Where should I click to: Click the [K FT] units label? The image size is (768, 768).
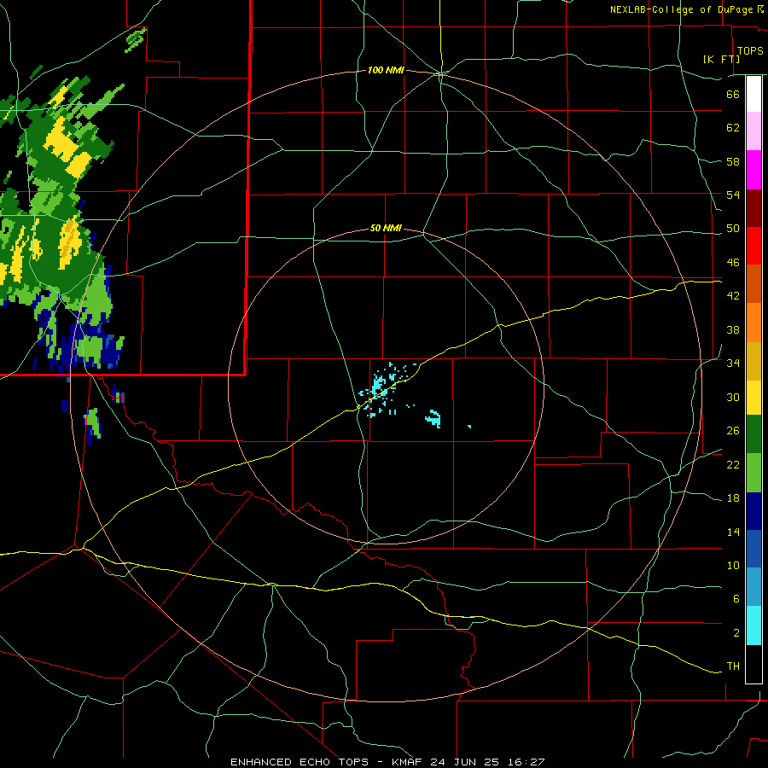tap(721, 59)
